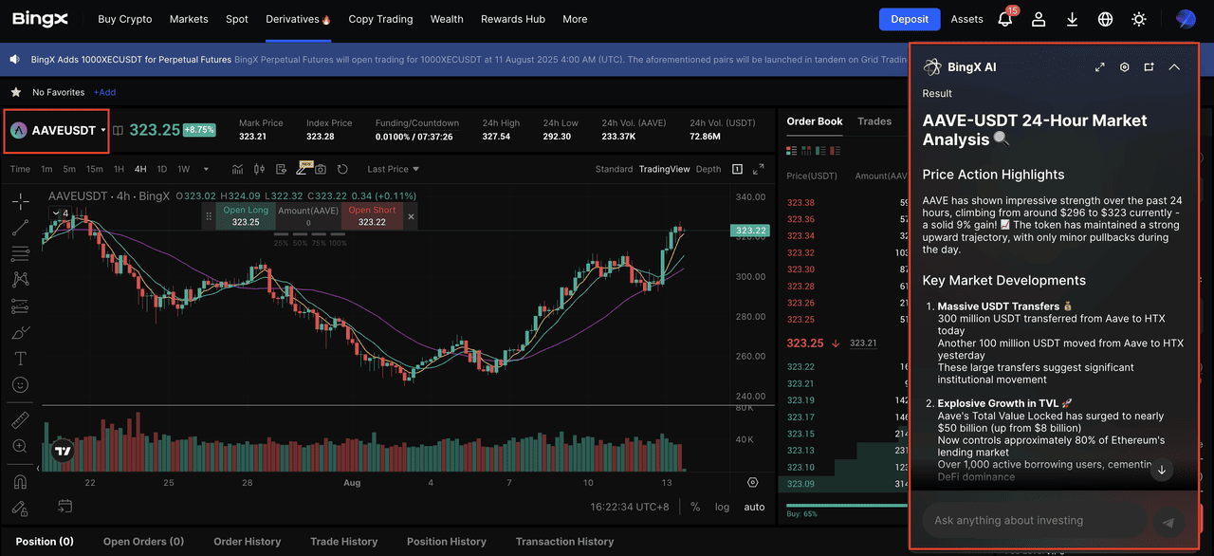
Task: Open the Copy Trading menu
Action: click(380, 19)
